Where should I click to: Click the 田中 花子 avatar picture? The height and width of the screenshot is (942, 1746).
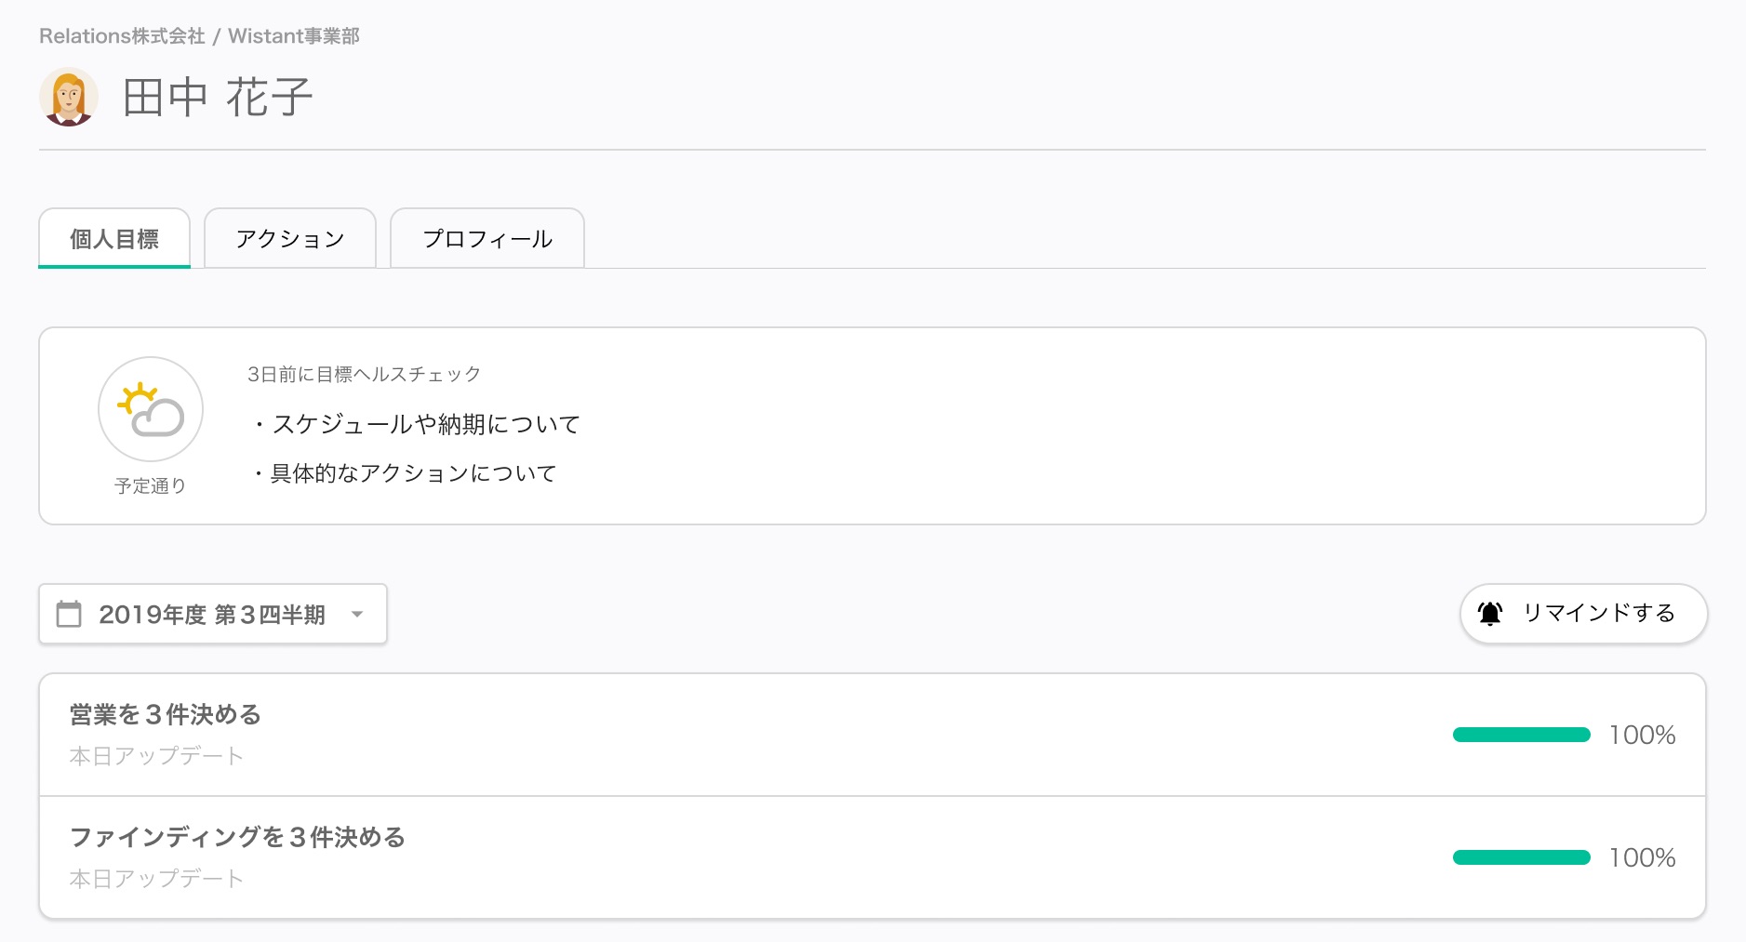tap(69, 97)
